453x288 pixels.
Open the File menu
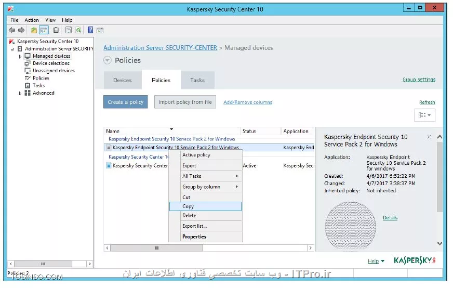pyautogui.click(x=14, y=20)
